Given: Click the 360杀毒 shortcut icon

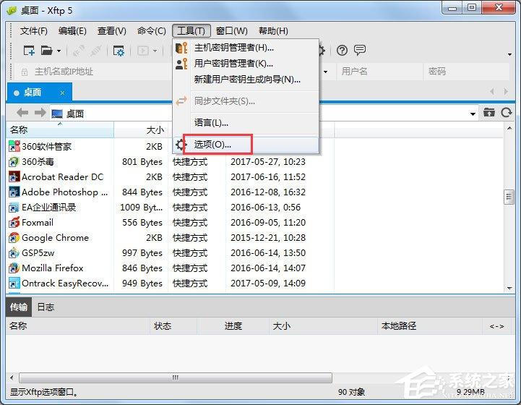Looking at the screenshot, I should pyautogui.click(x=14, y=161).
